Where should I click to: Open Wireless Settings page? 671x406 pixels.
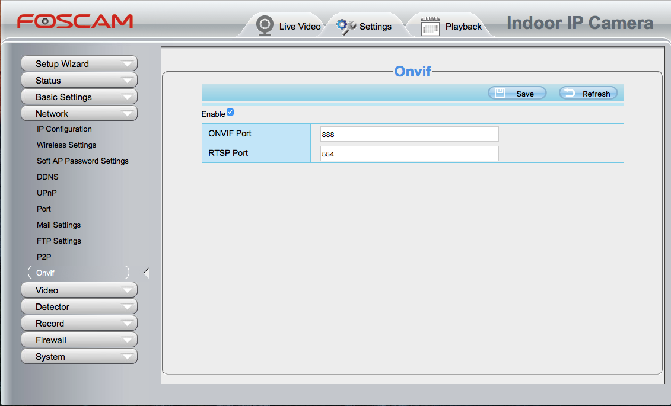(66, 145)
